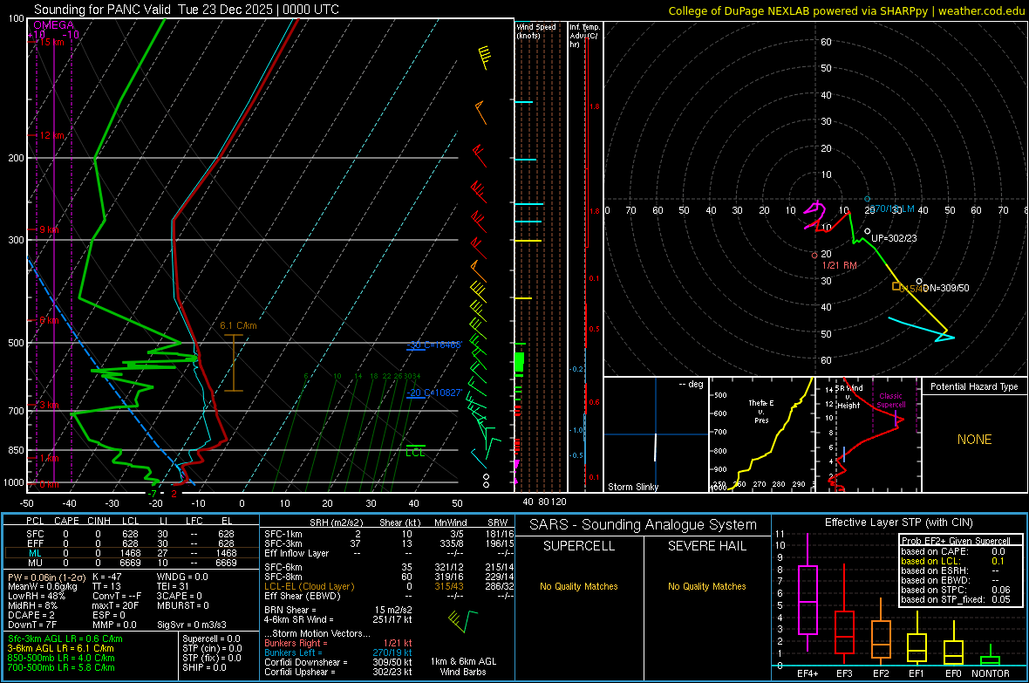The width and height of the screenshot is (1029, 683).
Task: Click the OMEGA label
Action: 54,25
